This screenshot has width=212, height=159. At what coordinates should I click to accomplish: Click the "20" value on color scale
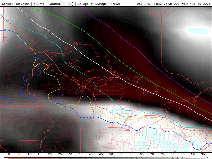(50, 154)
